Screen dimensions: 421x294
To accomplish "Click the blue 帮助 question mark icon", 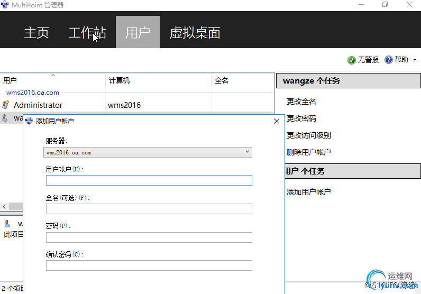I will click(x=389, y=60).
